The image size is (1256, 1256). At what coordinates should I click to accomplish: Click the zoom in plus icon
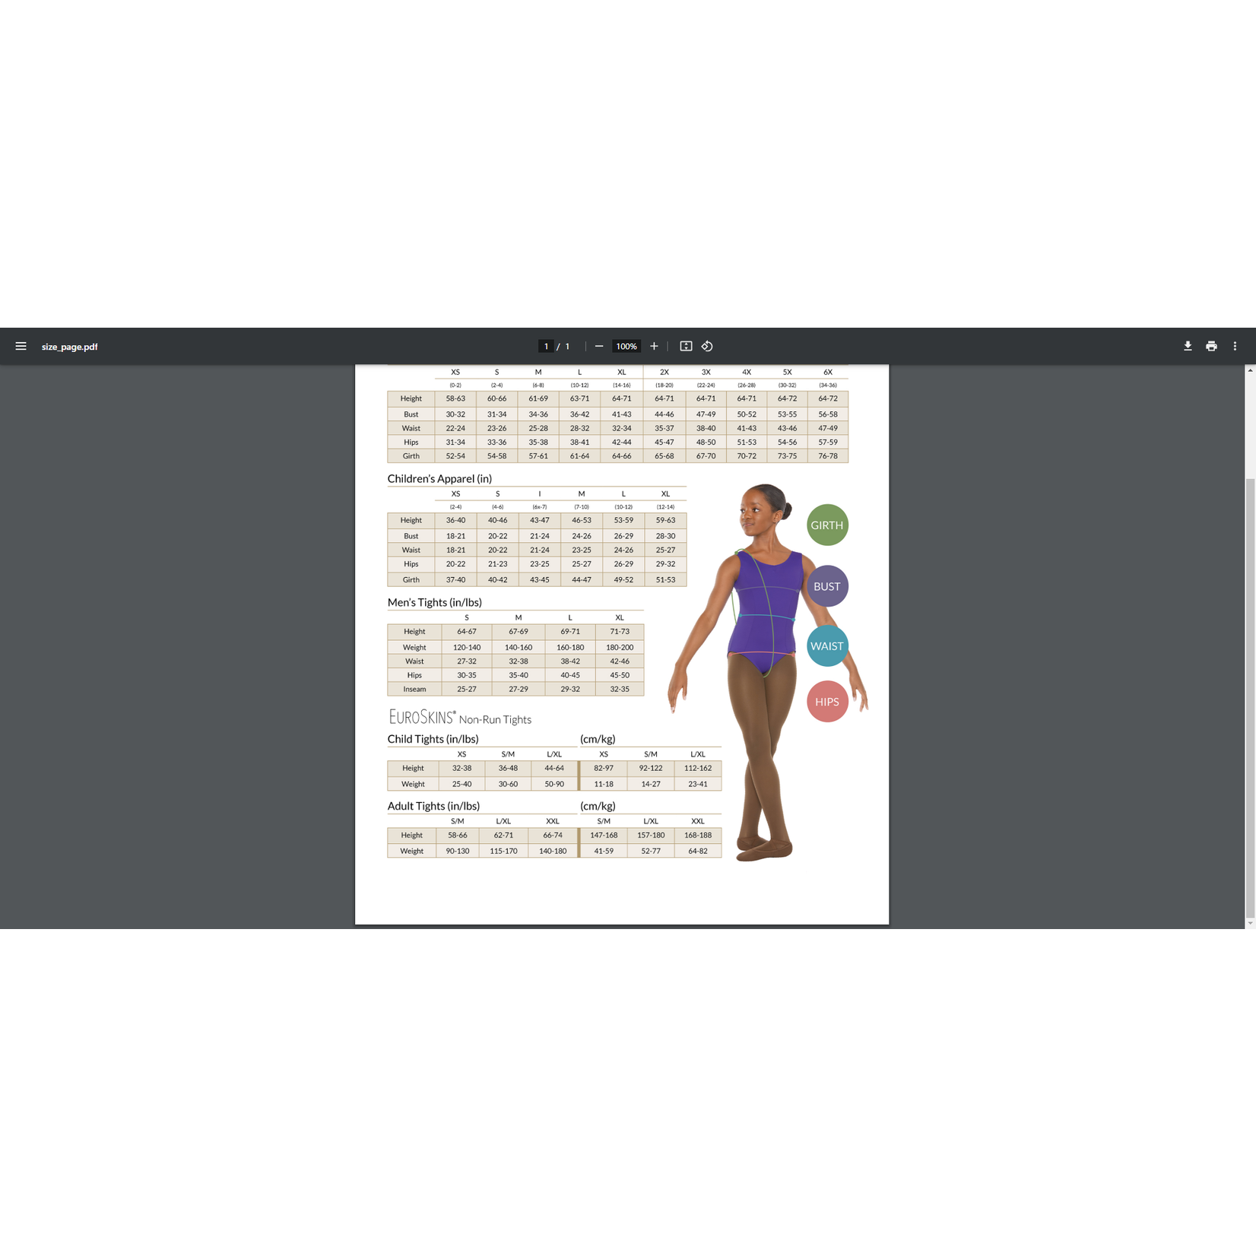pyautogui.click(x=654, y=346)
